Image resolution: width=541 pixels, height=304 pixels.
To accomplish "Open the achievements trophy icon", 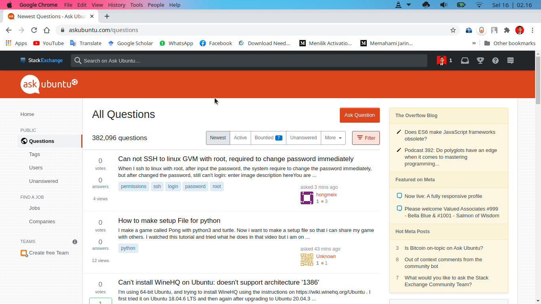I will (x=480, y=61).
